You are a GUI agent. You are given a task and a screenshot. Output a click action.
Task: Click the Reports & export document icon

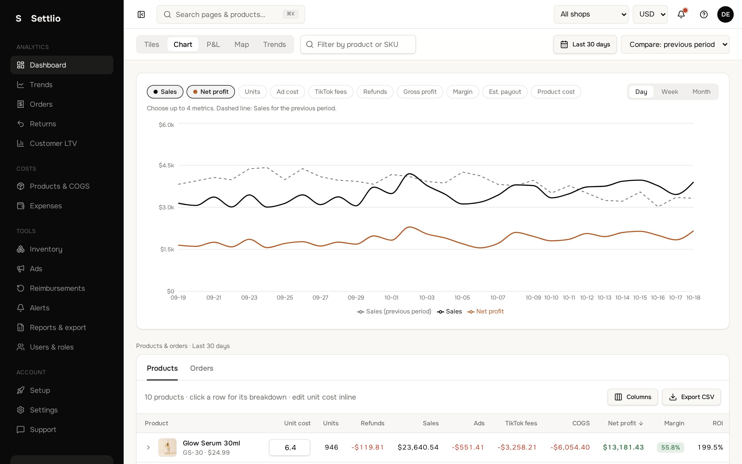pos(21,327)
